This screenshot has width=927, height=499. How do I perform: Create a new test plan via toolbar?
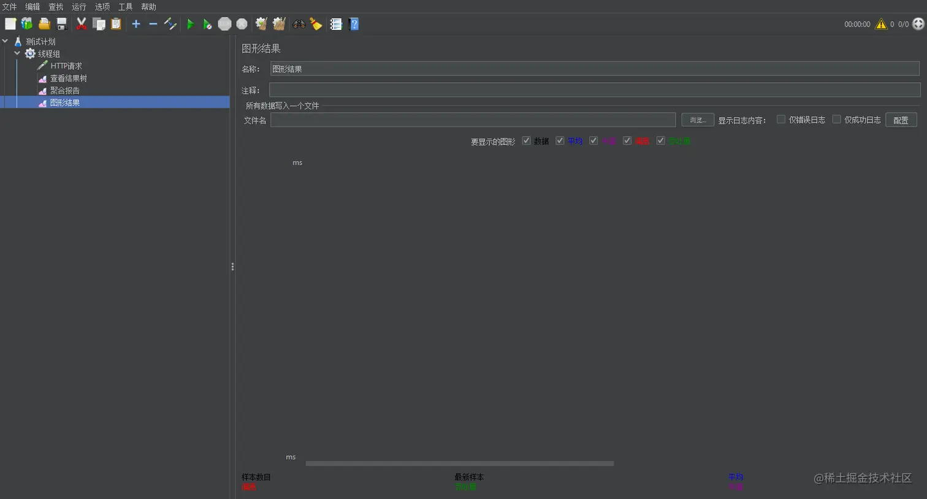tap(10, 24)
